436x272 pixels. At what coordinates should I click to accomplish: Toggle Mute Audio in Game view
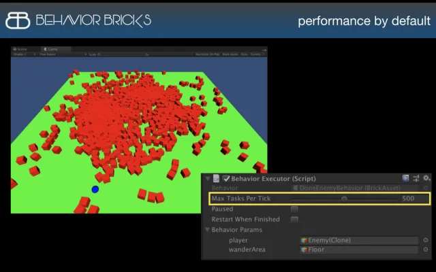[x=230, y=54]
